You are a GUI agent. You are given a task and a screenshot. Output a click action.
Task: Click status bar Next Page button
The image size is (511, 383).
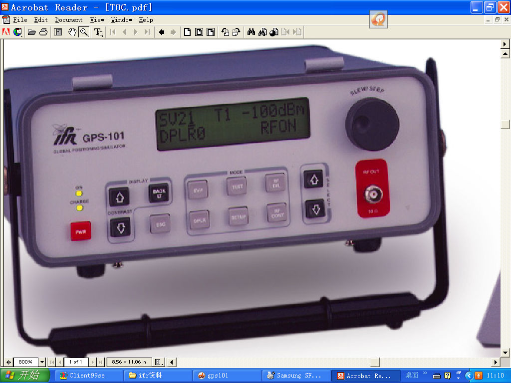click(x=93, y=362)
